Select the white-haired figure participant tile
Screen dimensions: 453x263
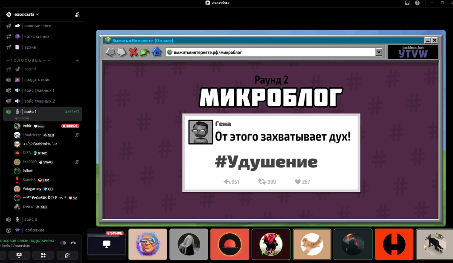[x=189, y=244]
